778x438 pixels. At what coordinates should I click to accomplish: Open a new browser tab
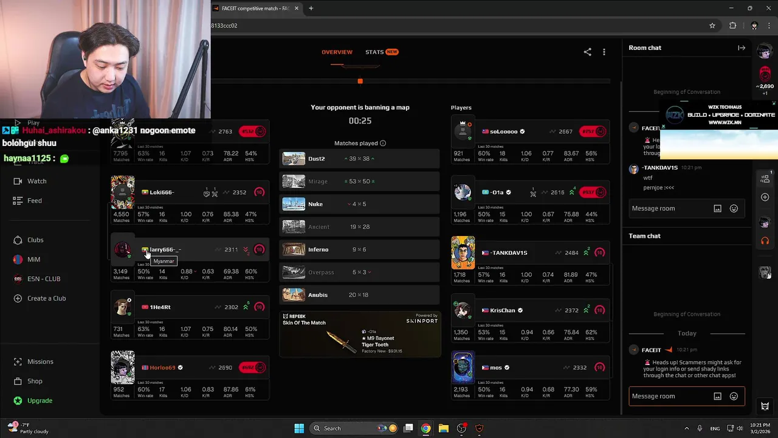tap(311, 9)
